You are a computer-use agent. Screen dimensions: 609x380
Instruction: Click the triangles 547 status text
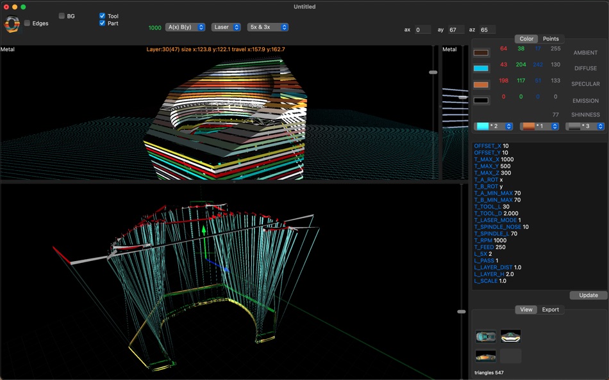489,373
